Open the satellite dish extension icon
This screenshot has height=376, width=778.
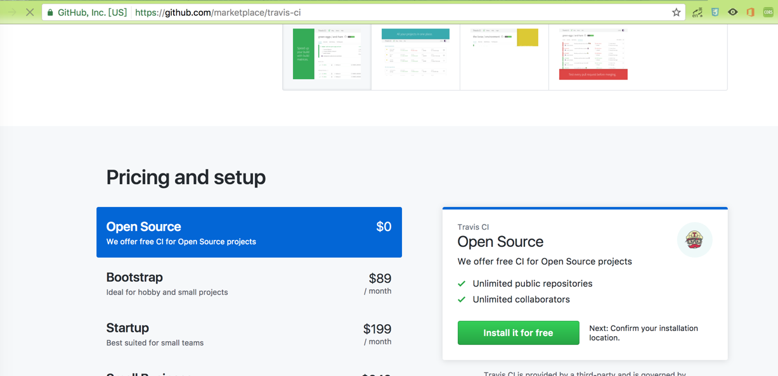(697, 12)
